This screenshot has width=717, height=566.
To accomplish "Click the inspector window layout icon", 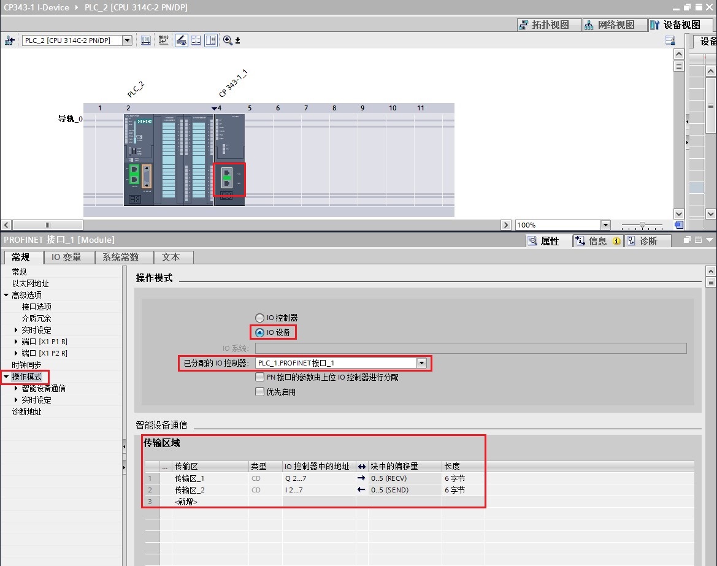I will point(698,240).
